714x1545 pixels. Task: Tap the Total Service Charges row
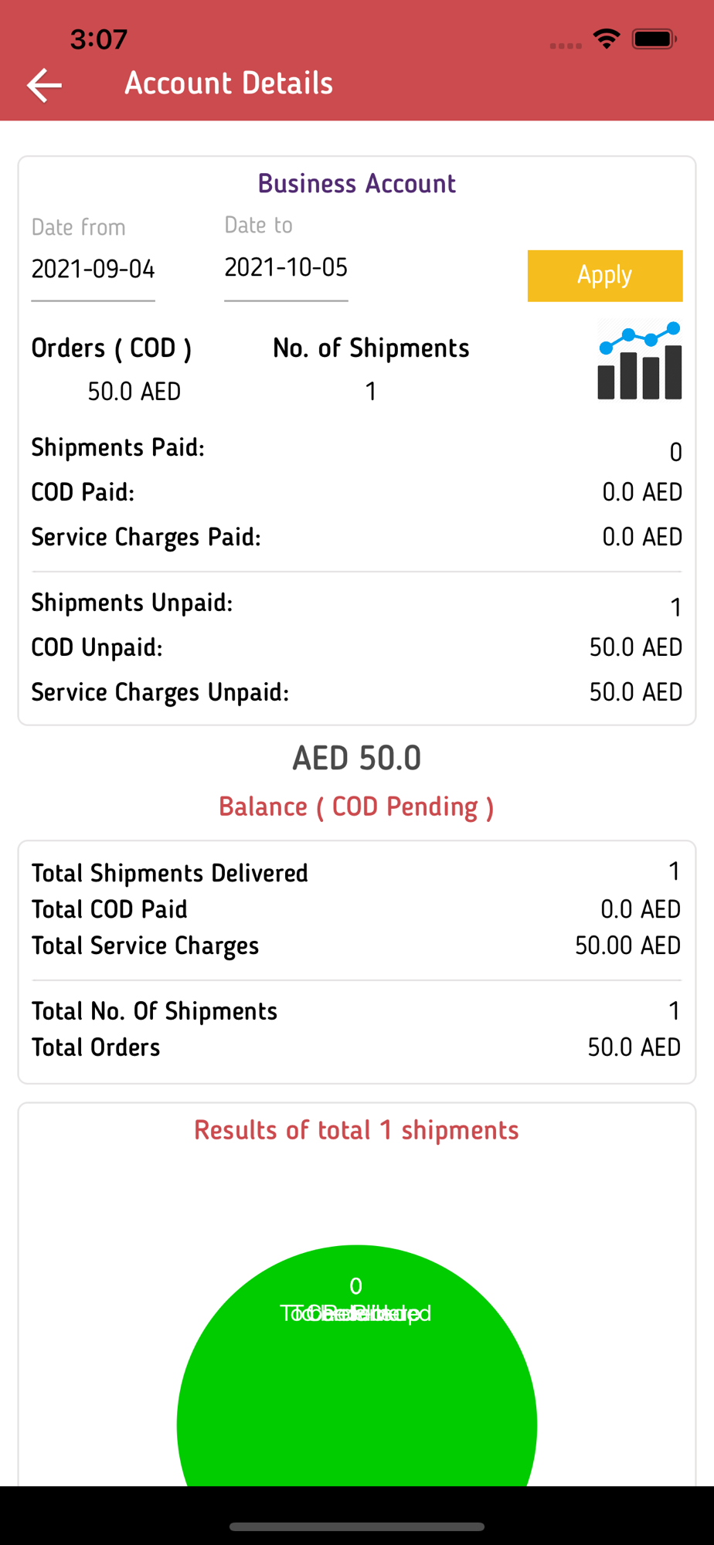(x=357, y=946)
